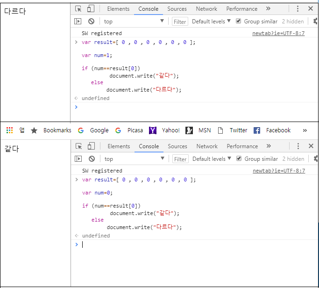Expand Default levels dropdown in upper console
319x288 pixels.
click(x=211, y=22)
